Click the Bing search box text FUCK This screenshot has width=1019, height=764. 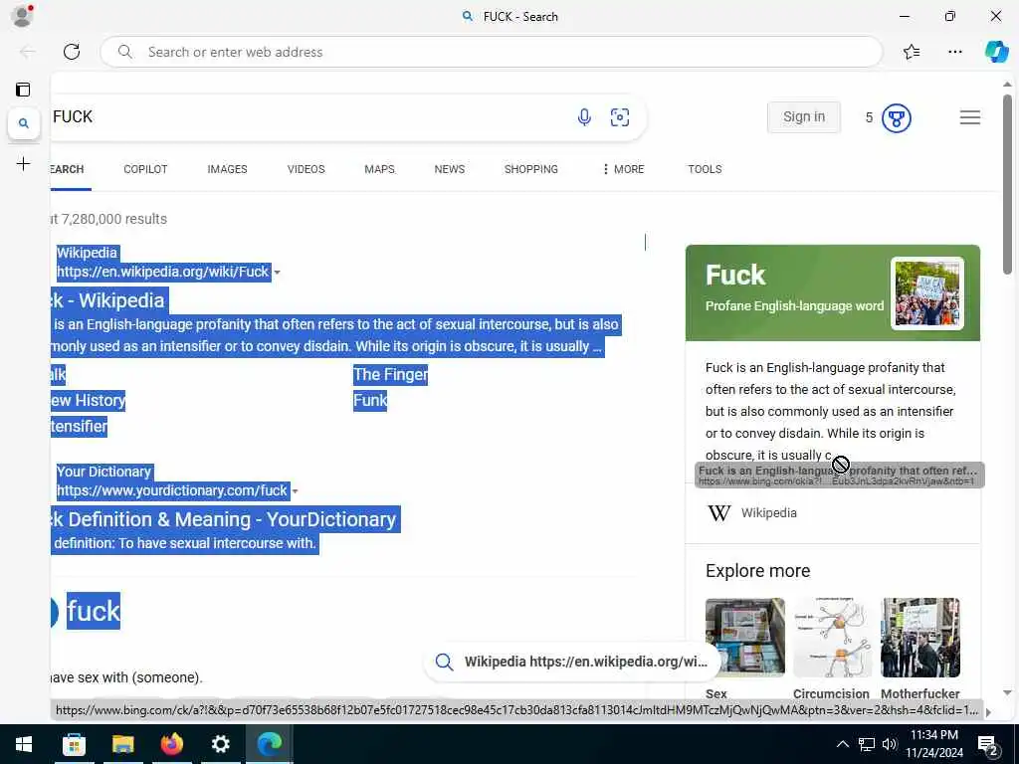73,117
